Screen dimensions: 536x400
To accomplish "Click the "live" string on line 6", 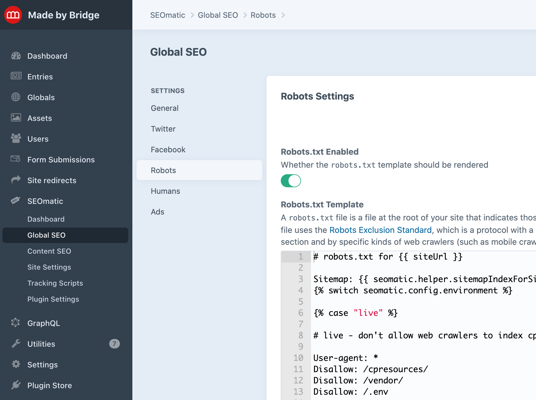I will [368, 313].
